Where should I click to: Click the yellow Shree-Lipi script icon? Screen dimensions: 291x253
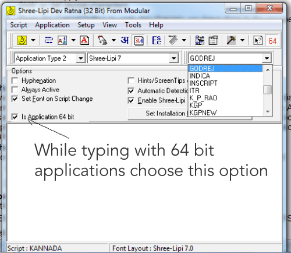22,40
